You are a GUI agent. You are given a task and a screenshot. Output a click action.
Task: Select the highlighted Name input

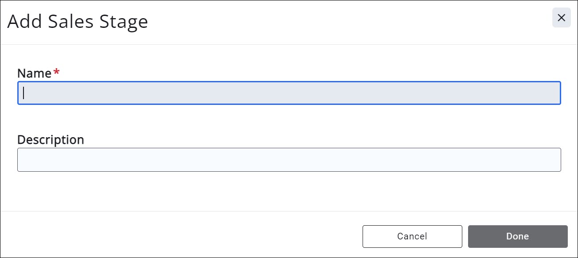click(x=289, y=93)
